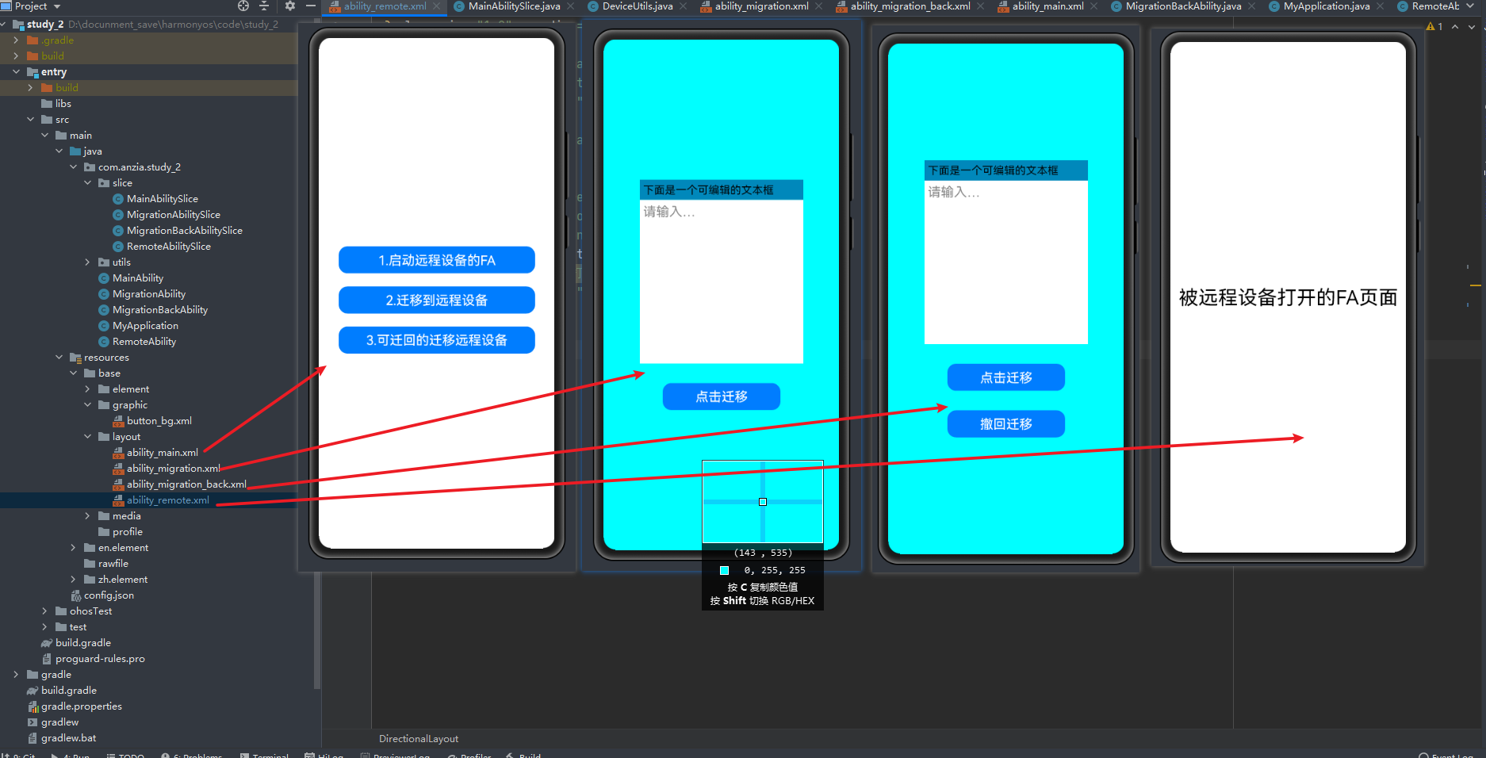Open RemoteAbilitySlice class in tree
The height and width of the screenshot is (758, 1486).
168,247
